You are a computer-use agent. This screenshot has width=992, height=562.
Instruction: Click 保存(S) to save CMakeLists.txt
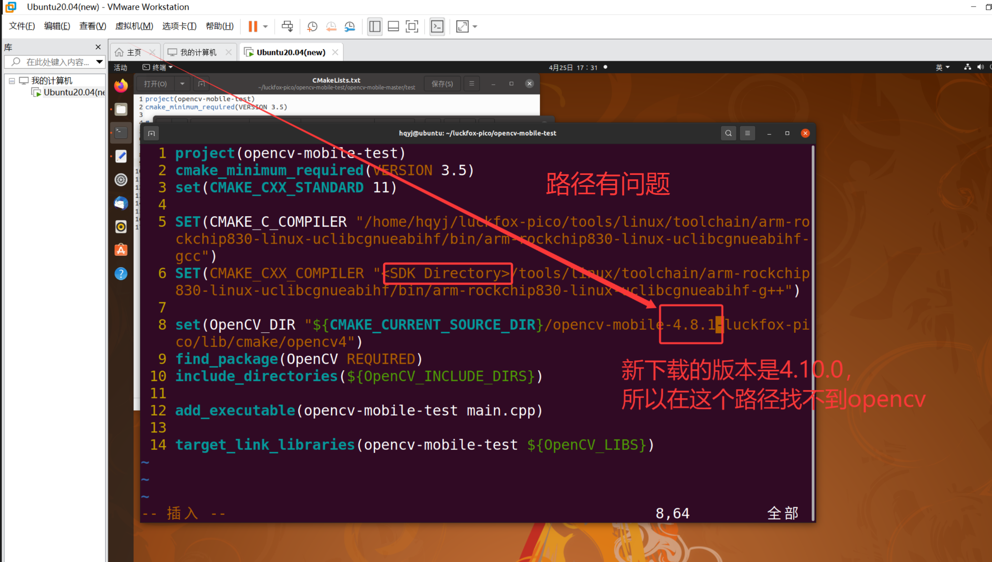(x=441, y=83)
